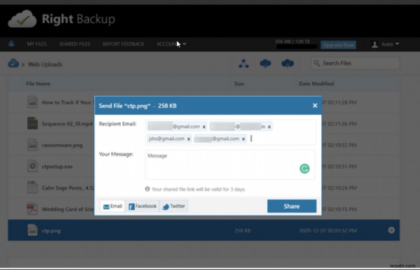Remove the jshs@gmail.com recipient
Viewport: 420px width, 270px height.
pyautogui.click(x=188, y=139)
